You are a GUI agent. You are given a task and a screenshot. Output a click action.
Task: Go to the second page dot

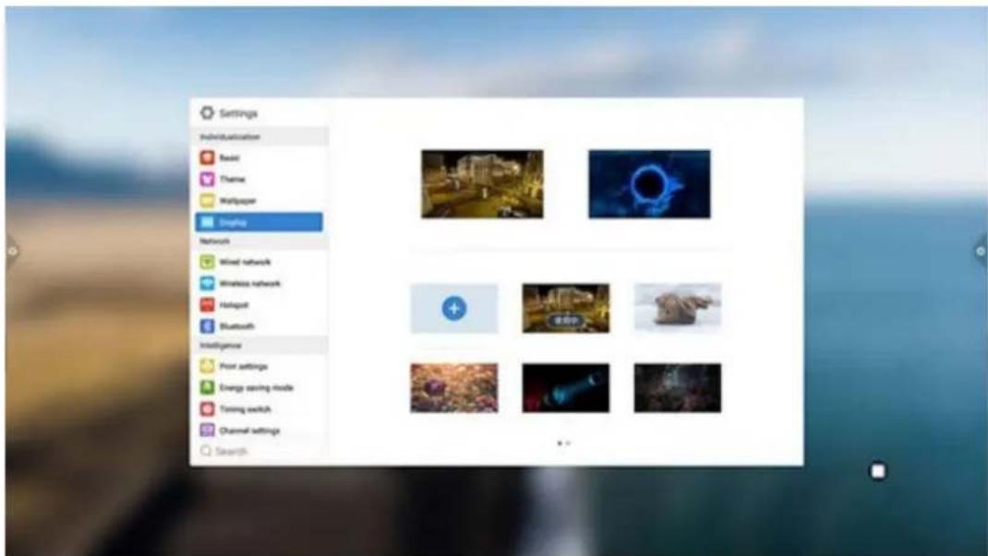569,443
